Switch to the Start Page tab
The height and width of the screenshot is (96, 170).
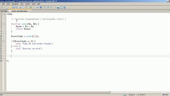click(4, 11)
